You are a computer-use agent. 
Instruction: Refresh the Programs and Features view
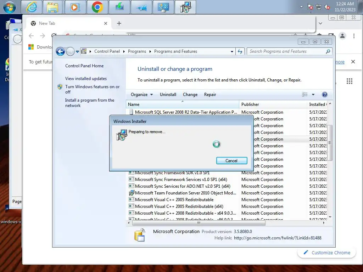click(240, 52)
